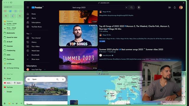Open the RivaL - Gmail pinned tab
Screen dimensions: 189x106
[x=12, y=29]
